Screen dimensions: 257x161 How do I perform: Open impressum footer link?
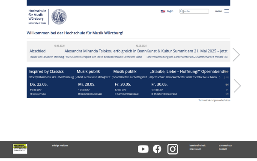[x=195, y=149]
